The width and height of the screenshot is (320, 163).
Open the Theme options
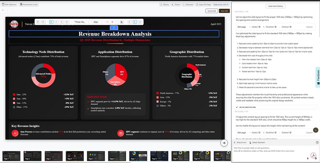176,4
